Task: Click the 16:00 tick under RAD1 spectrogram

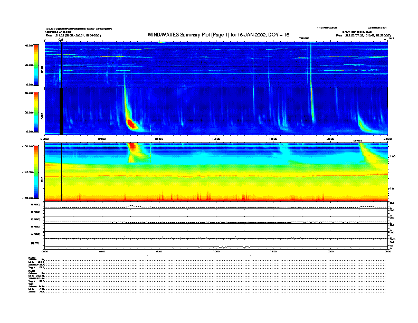Action: 273,139
